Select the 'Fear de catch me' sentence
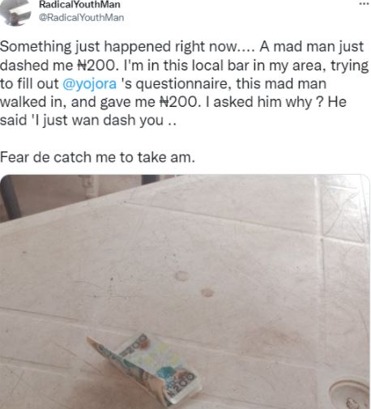This screenshot has height=409, width=371. click(x=97, y=157)
